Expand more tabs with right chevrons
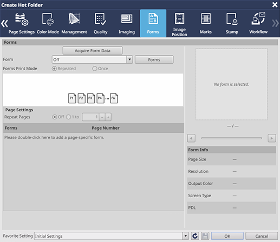 coord(275,23)
